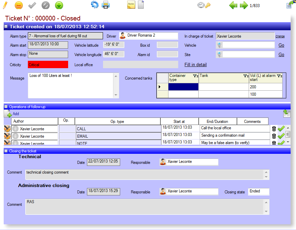Delete the CALL operation with its trash icon
Viewport: 296px width, 230px height.
[274, 129]
